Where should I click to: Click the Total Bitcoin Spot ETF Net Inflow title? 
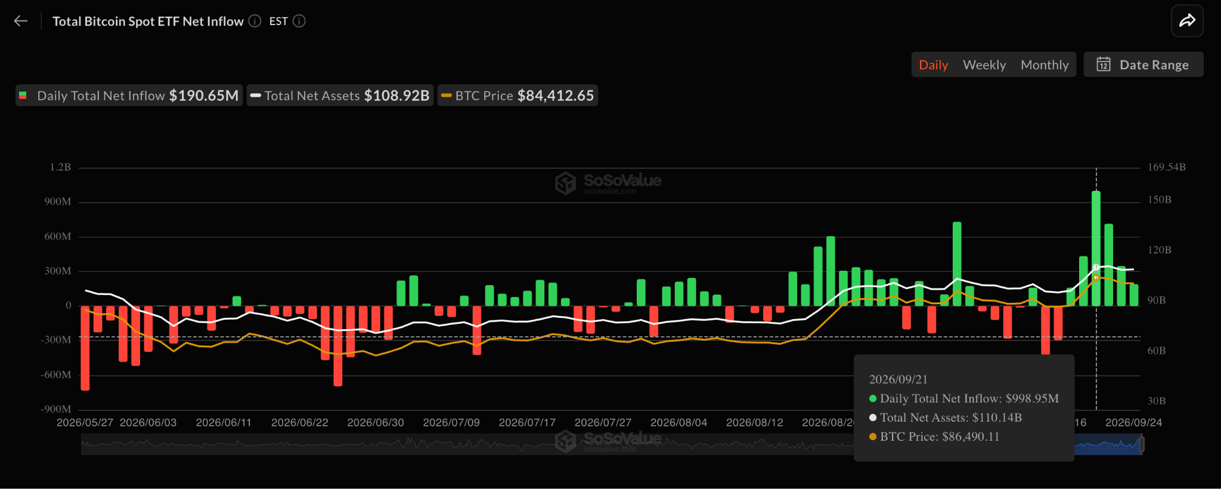148,21
